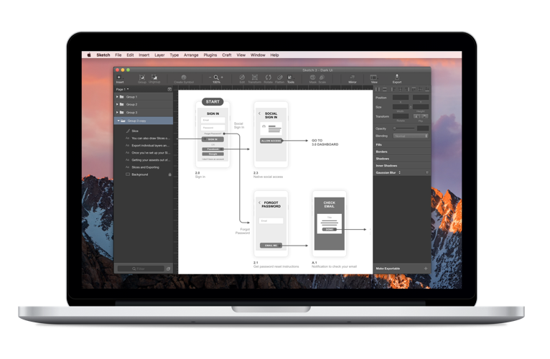The width and height of the screenshot is (550, 359).
Task: Click align top icon in inspector
Action: click(x=414, y=90)
